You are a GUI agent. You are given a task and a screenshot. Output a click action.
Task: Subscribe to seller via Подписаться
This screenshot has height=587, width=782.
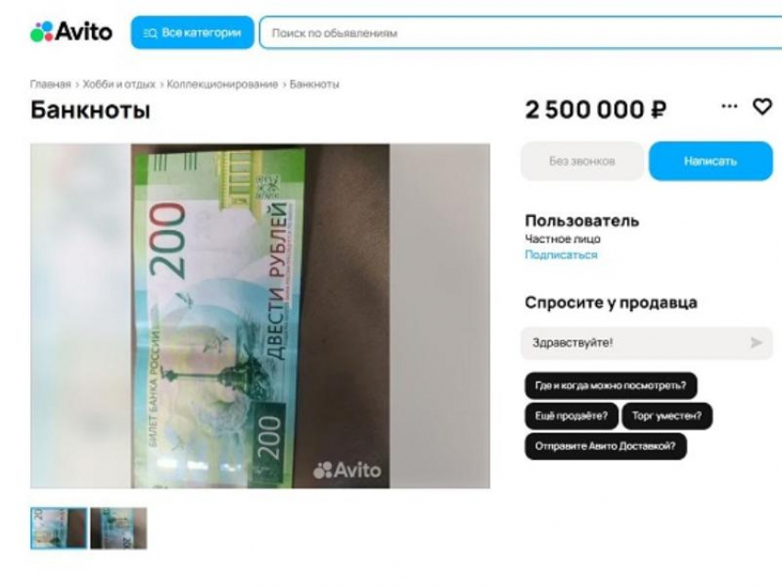tap(561, 255)
